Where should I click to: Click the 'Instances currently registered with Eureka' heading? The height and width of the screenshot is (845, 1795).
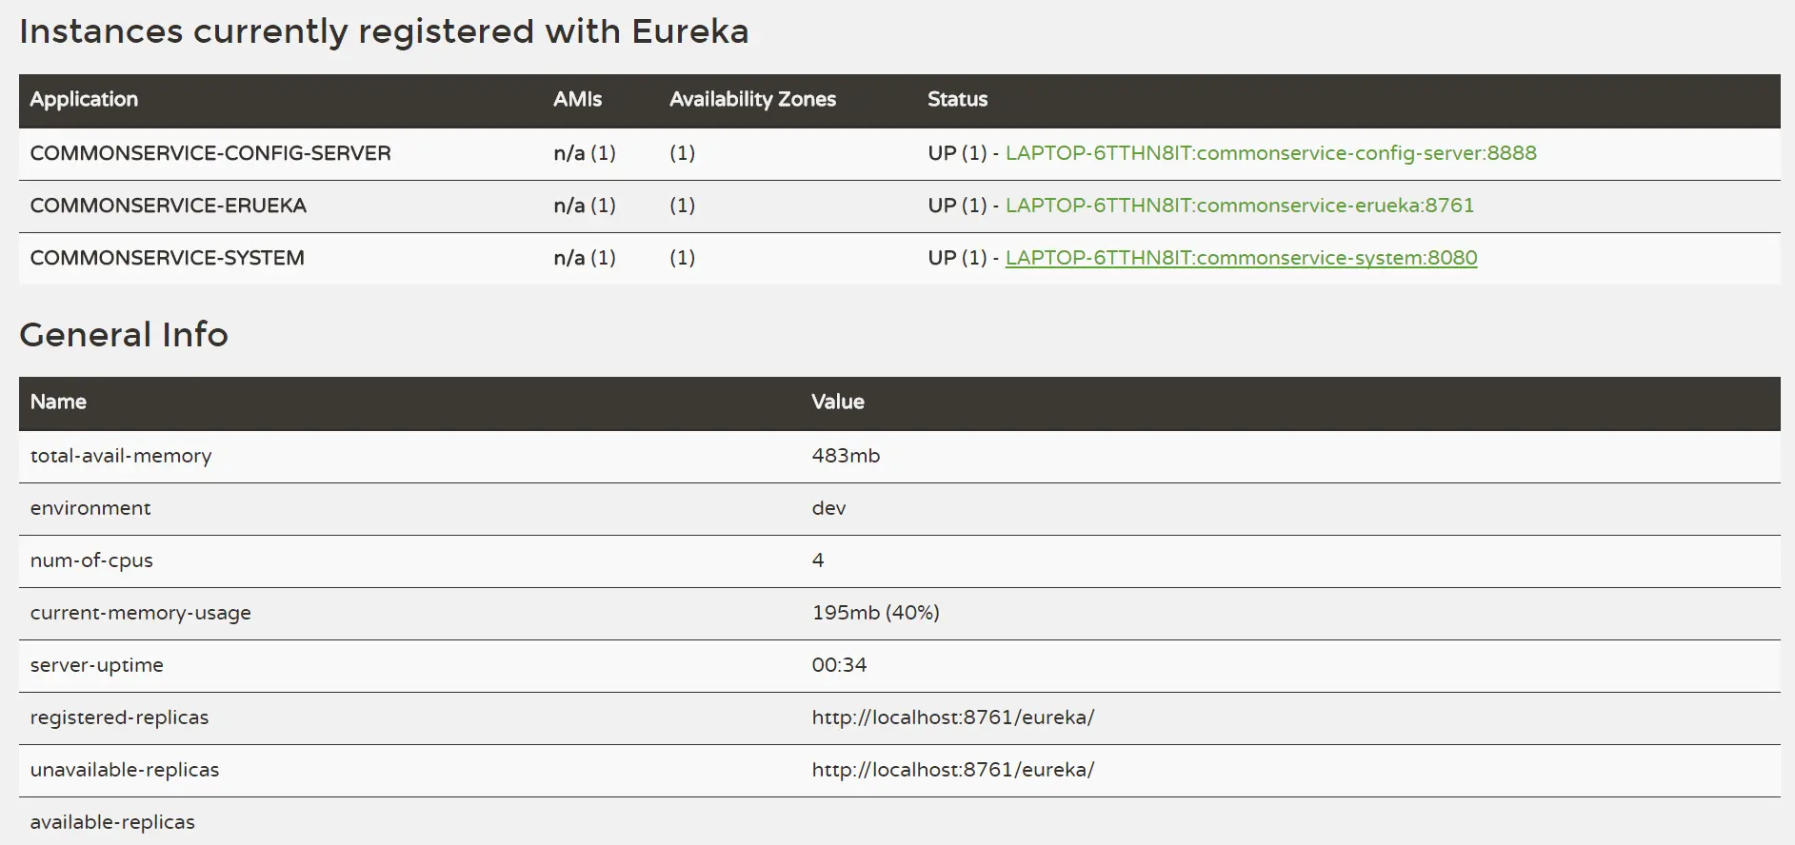[x=384, y=31]
